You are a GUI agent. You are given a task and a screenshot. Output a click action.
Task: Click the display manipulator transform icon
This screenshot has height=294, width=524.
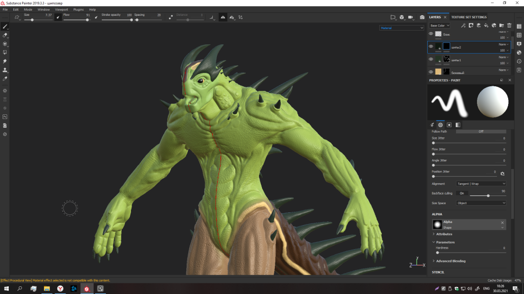click(x=241, y=17)
